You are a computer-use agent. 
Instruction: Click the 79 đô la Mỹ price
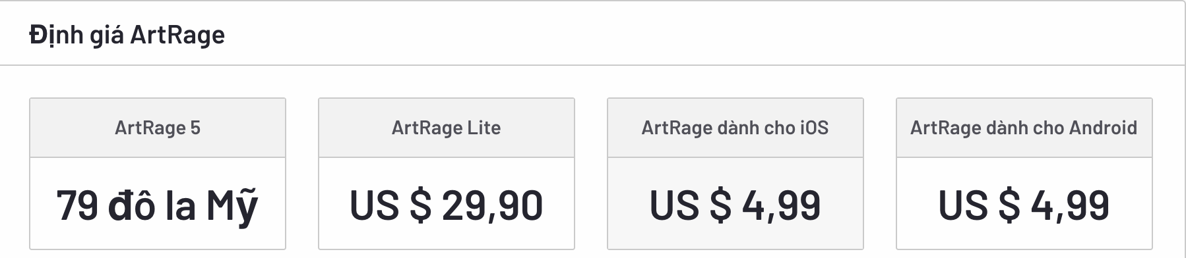point(157,205)
